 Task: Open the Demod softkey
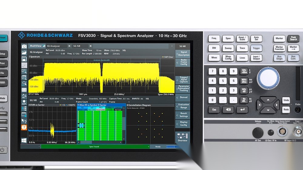pyautogui.click(x=183, y=98)
